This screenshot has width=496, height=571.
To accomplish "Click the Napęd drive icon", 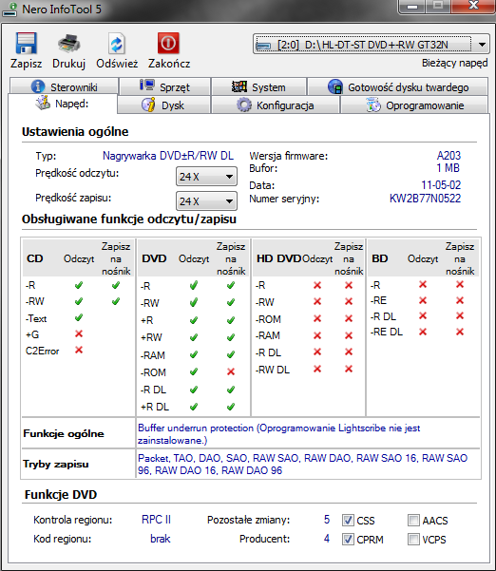I will [43, 103].
